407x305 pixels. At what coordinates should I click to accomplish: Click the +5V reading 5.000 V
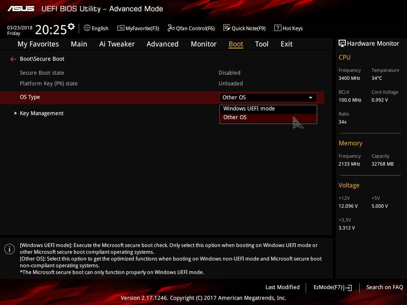pos(380,206)
